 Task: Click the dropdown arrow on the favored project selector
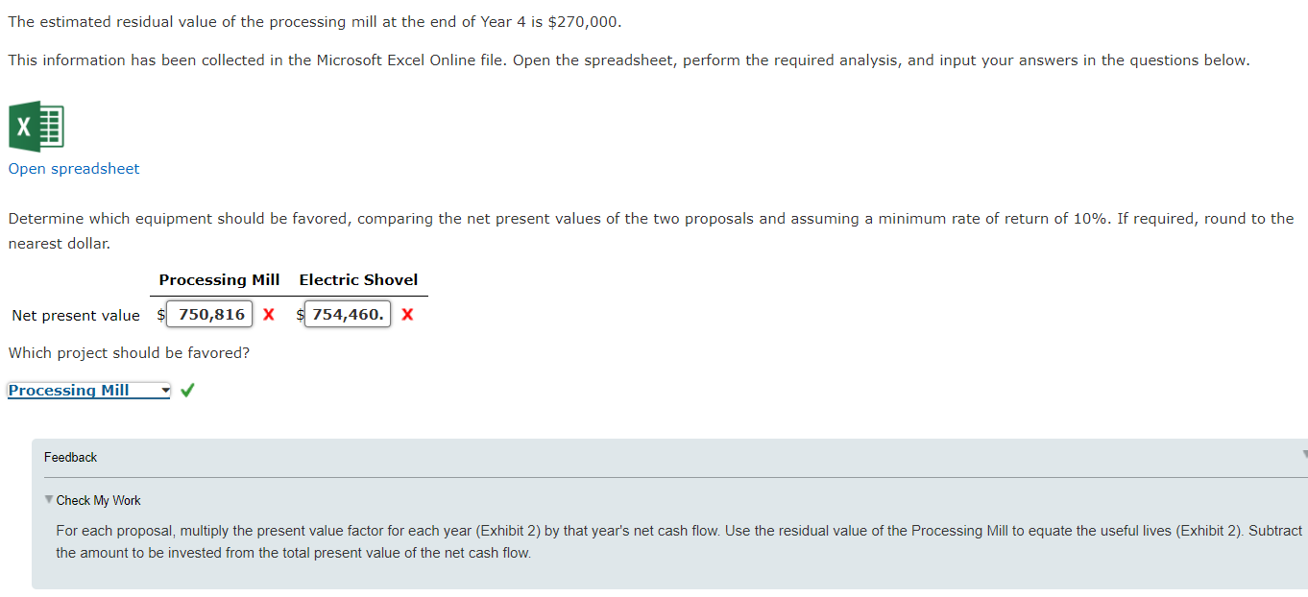pyautogui.click(x=162, y=390)
